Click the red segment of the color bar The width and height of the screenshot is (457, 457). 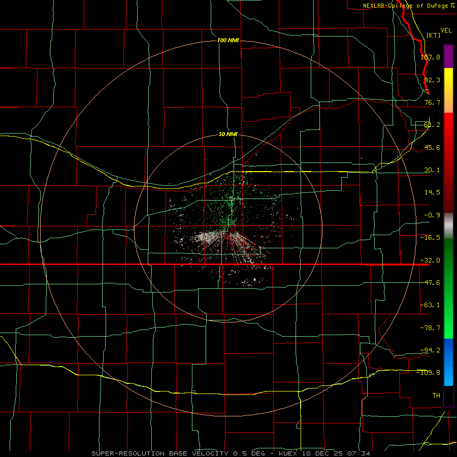pos(448,162)
